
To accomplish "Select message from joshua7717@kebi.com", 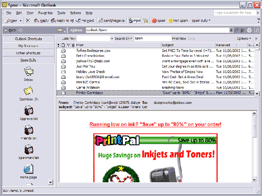I will (156, 61).
